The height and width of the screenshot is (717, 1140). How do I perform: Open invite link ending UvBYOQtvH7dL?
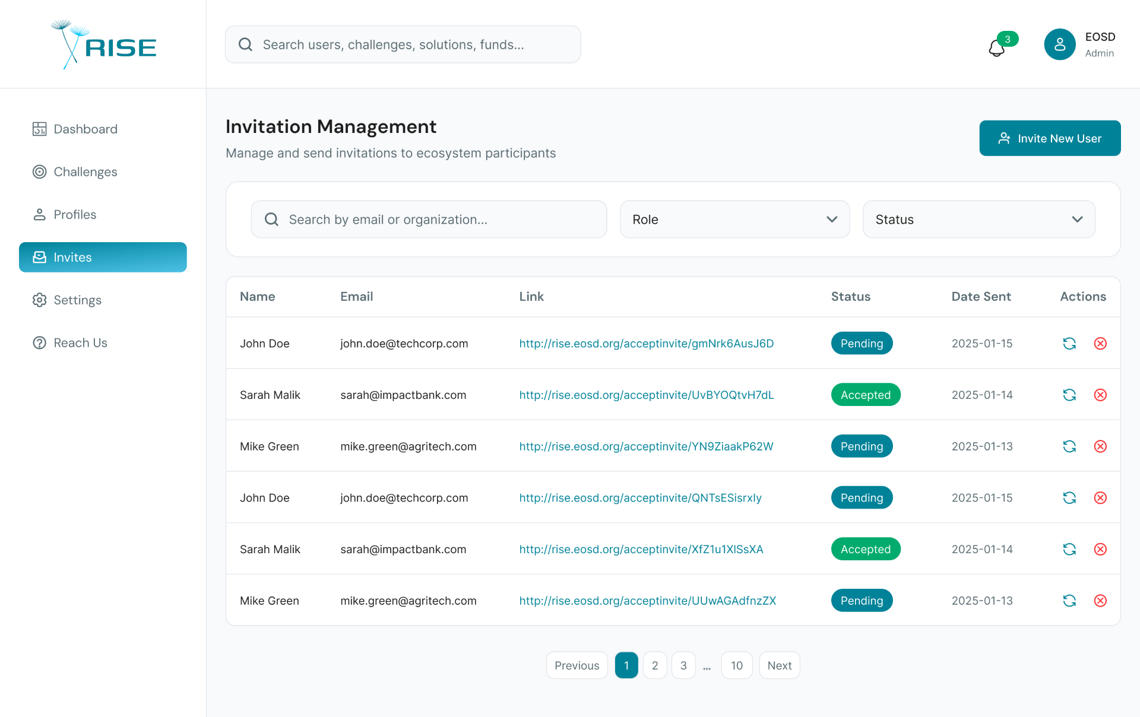pyautogui.click(x=647, y=395)
